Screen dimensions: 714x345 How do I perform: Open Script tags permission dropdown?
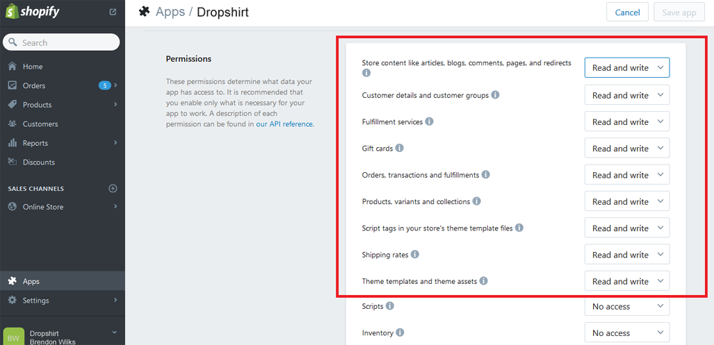(627, 228)
